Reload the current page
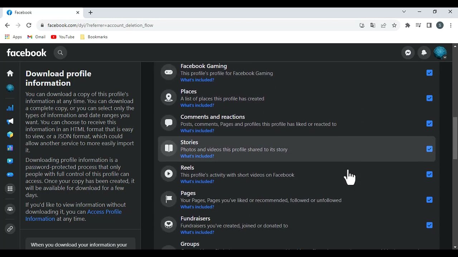Image resolution: width=458 pixels, height=257 pixels. coord(29,25)
